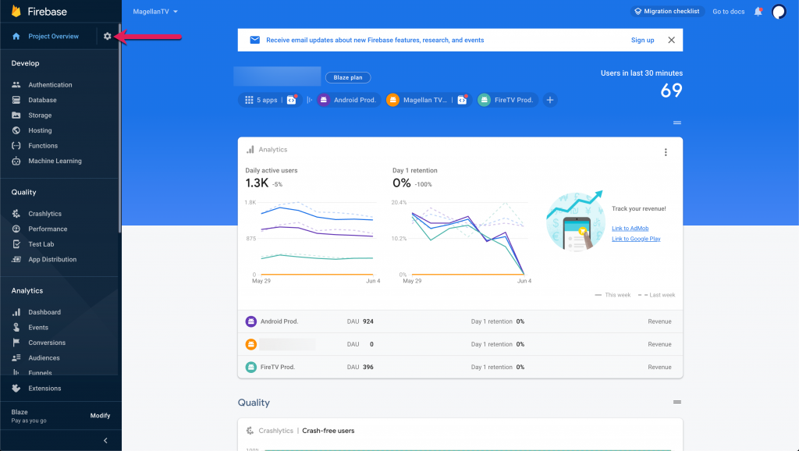Select Machine Learning in the sidebar
799x451 pixels.
click(x=55, y=161)
